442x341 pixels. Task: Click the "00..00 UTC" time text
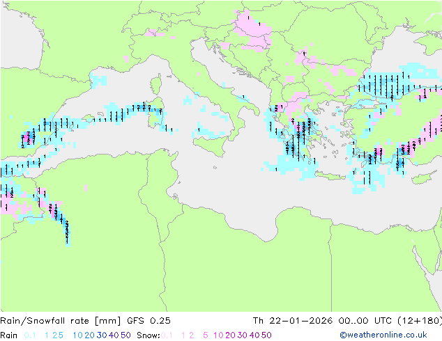[x=365, y=321]
